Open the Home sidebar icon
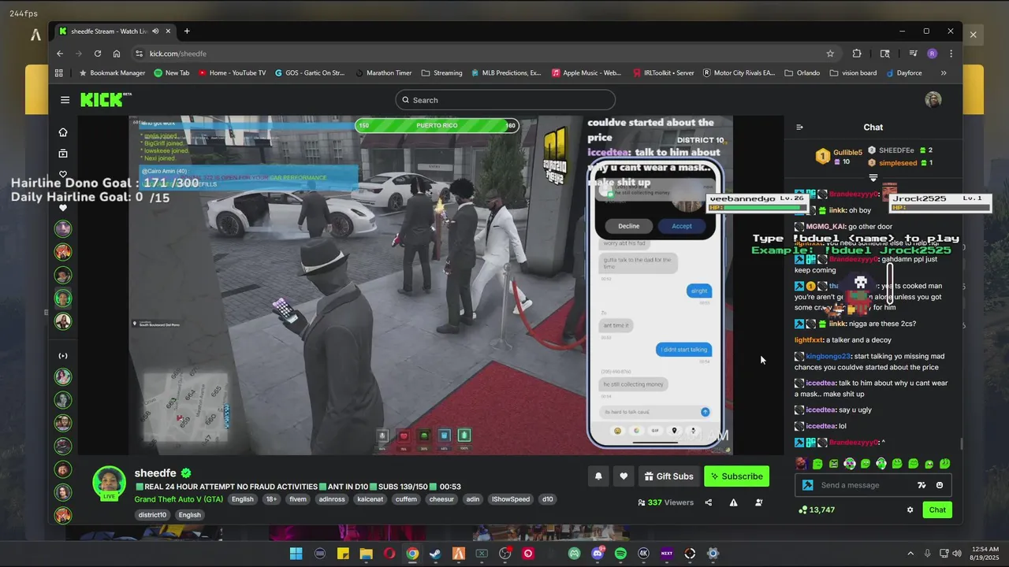1009x567 pixels. click(x=63, y=132)
